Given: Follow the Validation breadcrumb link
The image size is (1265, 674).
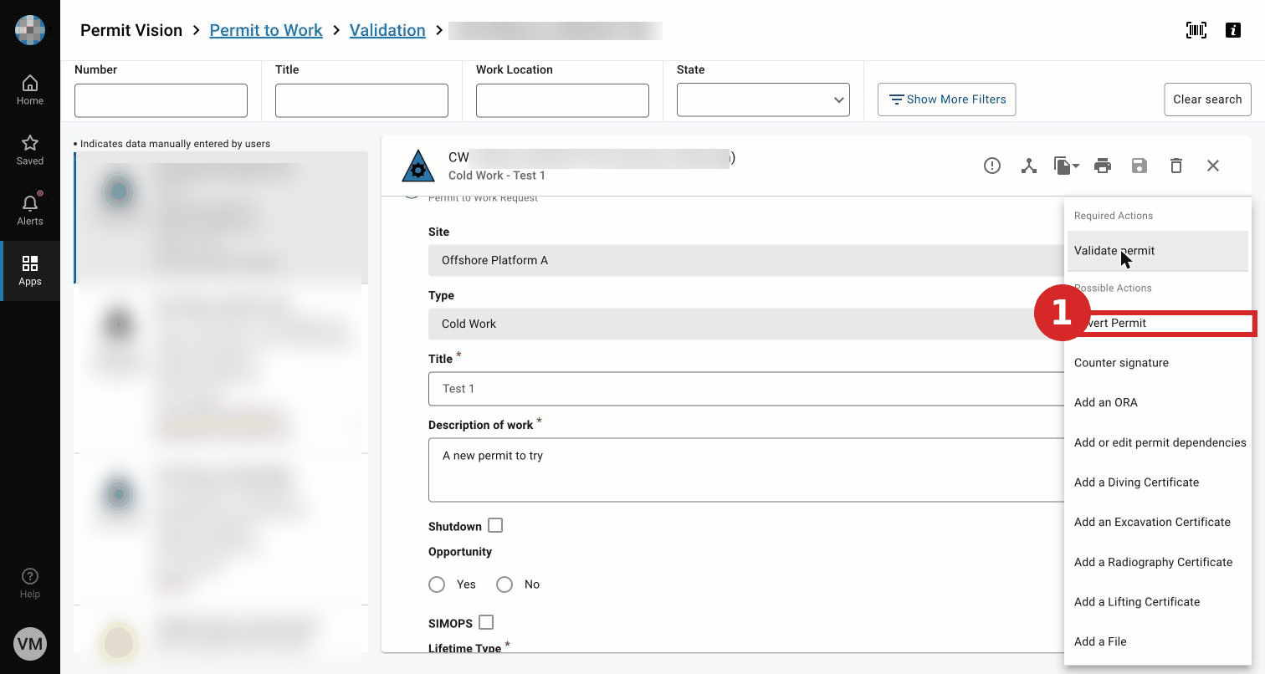Looking at the screenshot, I should pos(387,30).
